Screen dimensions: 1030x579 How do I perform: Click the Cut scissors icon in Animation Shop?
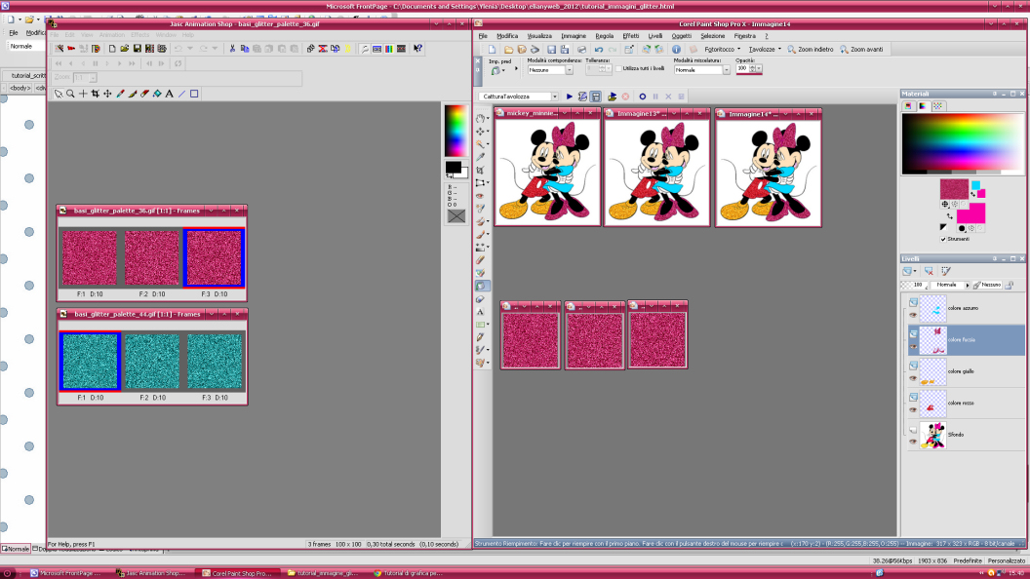pyautogui.click(x=232, y=49)
